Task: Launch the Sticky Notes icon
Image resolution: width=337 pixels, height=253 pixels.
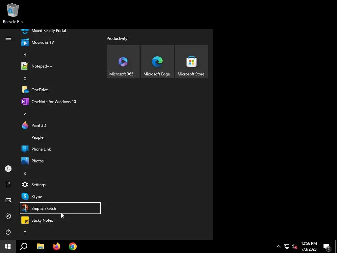Action: click(x=25, y=220)
